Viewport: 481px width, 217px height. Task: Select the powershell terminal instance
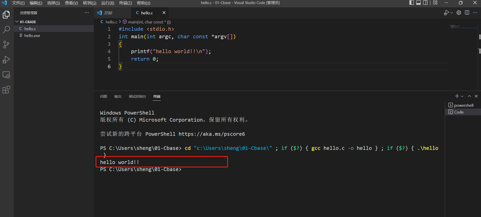pyautogui.click(x=463, y=105)
